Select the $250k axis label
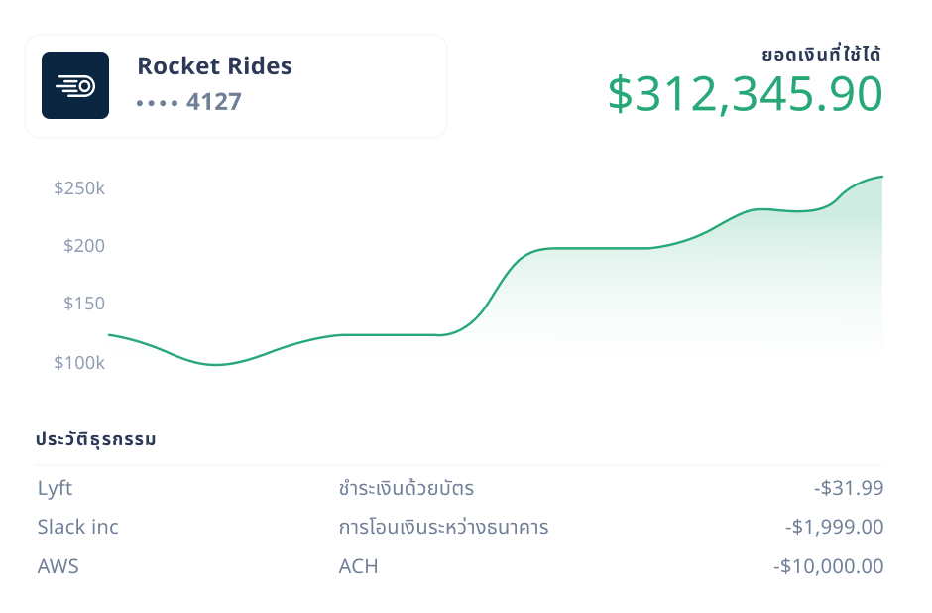Screen dimensions: 932x613 coord(79,188)
